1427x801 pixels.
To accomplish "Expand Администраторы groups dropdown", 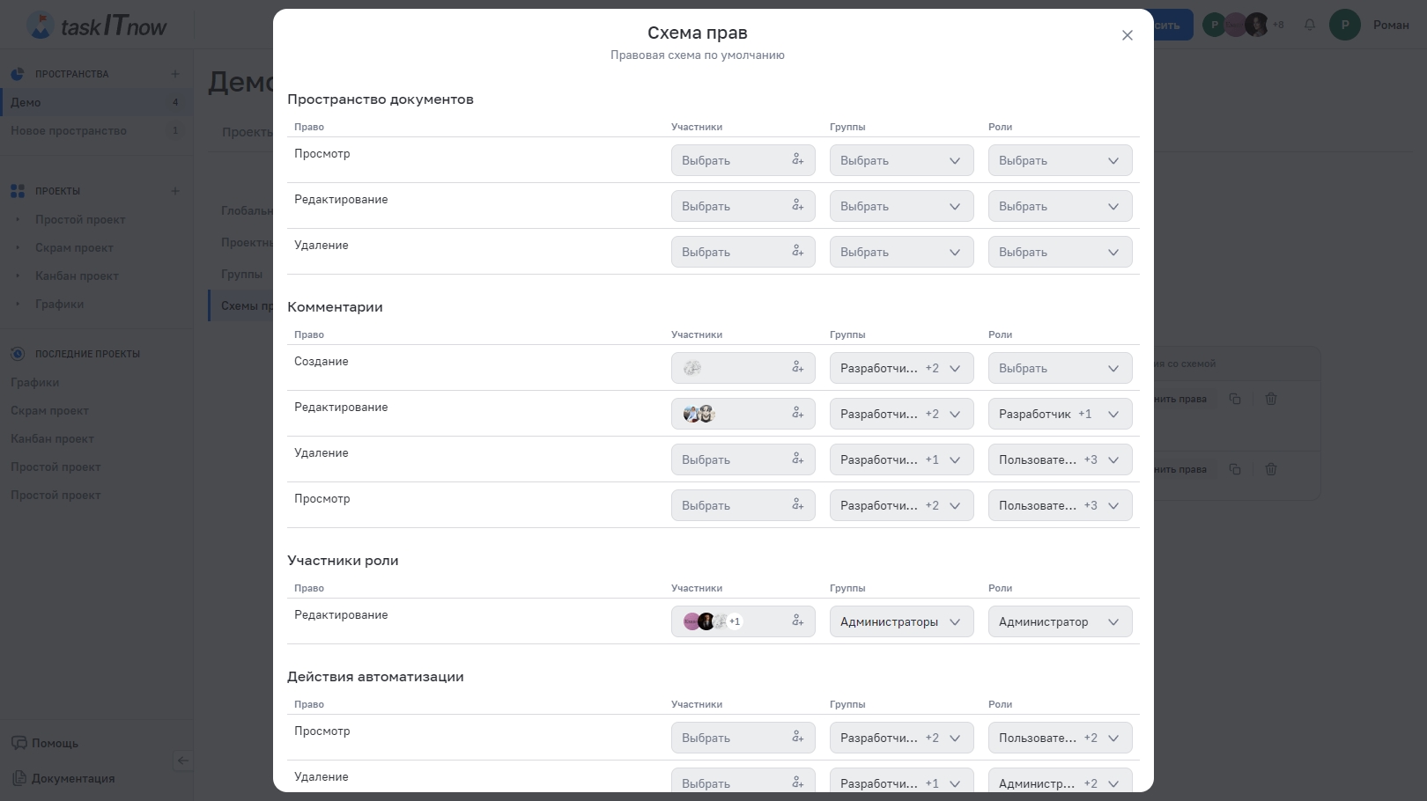I will [901, 621].
